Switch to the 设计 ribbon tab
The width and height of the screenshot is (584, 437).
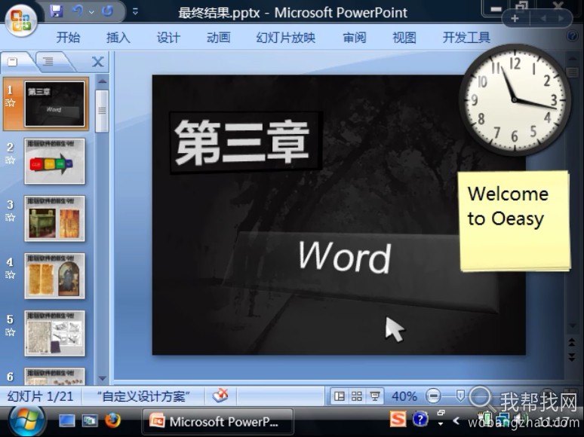168,37
